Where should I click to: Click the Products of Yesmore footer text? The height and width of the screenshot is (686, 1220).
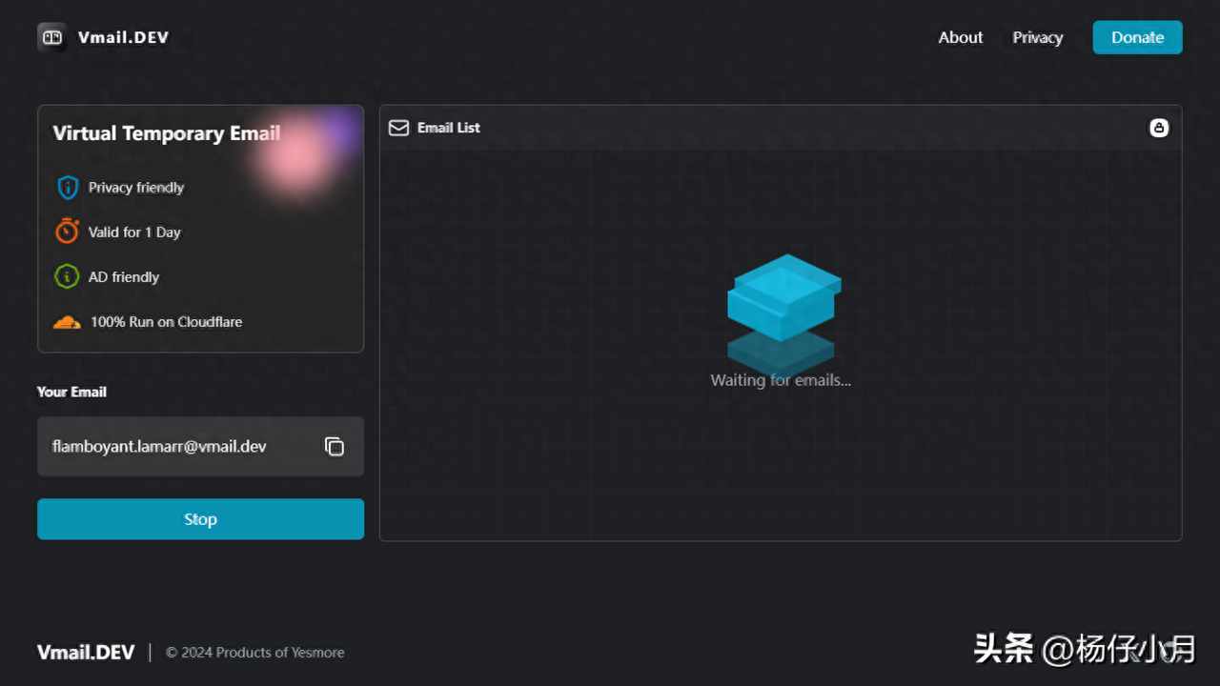click(254, 653)
